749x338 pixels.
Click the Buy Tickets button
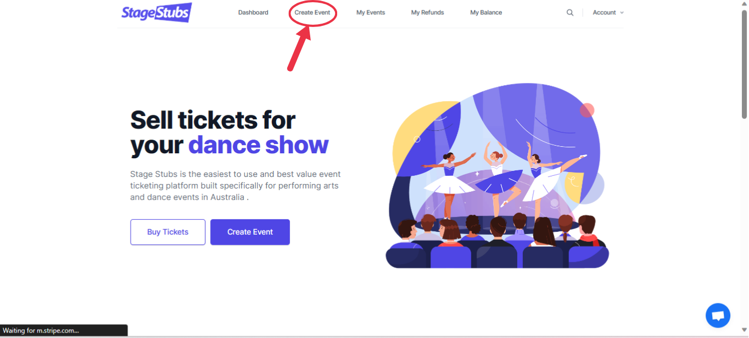click(167, 232)
